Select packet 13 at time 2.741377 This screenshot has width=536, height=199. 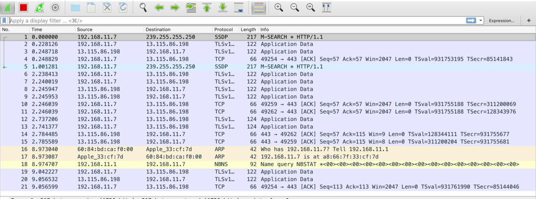268,126
